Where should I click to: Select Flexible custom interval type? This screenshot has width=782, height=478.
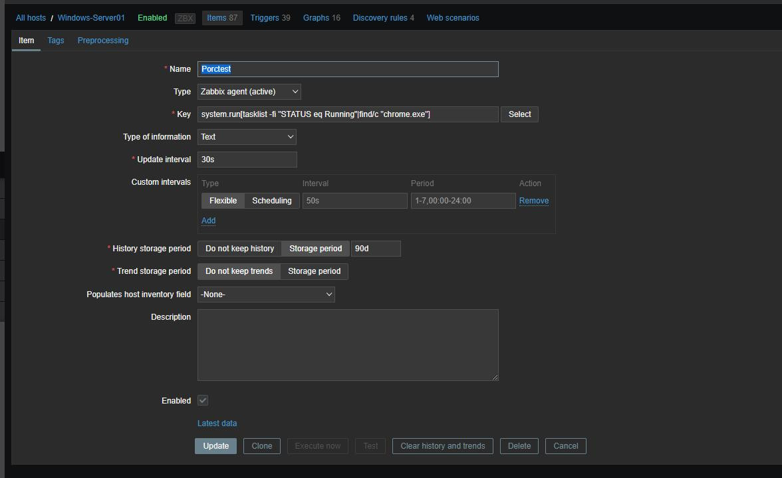223,201
